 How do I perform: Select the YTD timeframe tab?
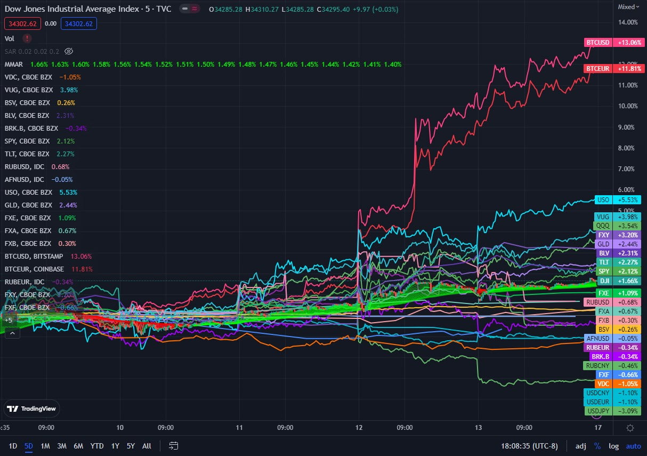[x=96, y=446]
